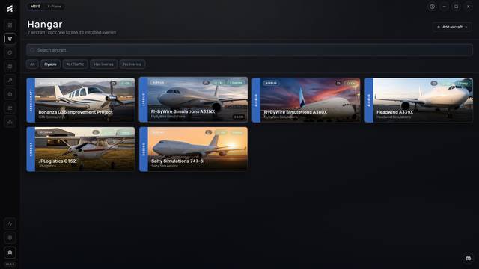The height and width of the screenshot is (269, 479).
Task: Open the FlyByWire Simulations A380X card
Action: (306, 100)
